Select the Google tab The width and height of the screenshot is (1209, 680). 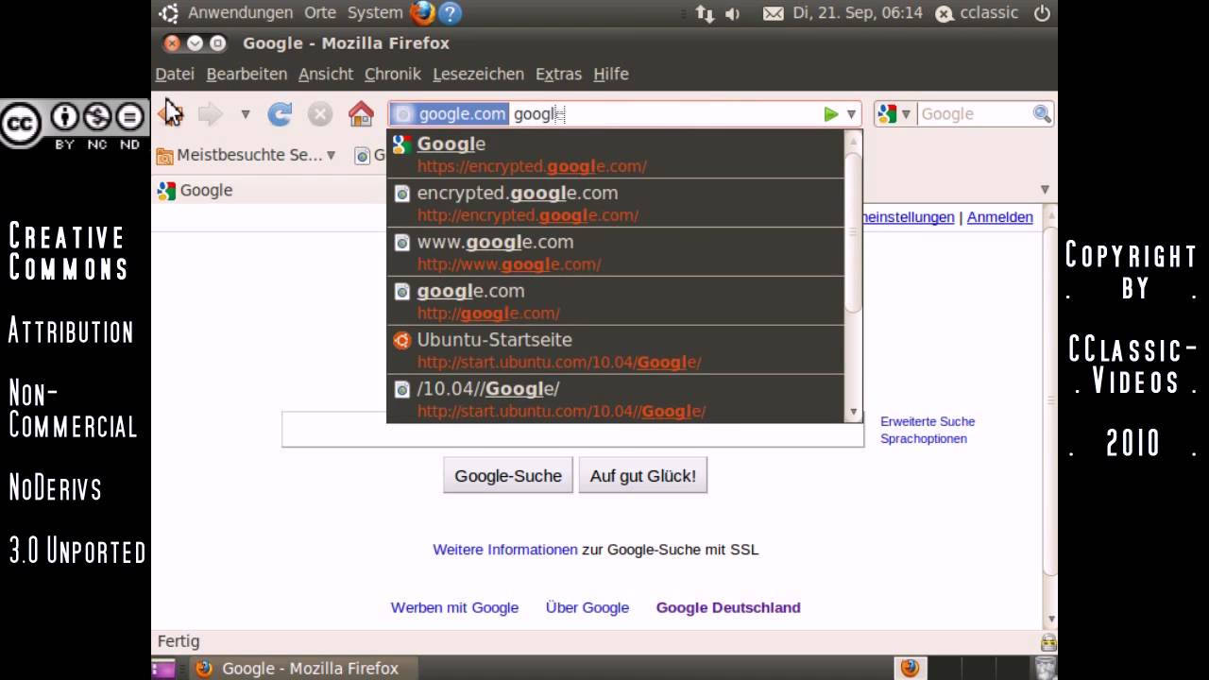[269, 190]
